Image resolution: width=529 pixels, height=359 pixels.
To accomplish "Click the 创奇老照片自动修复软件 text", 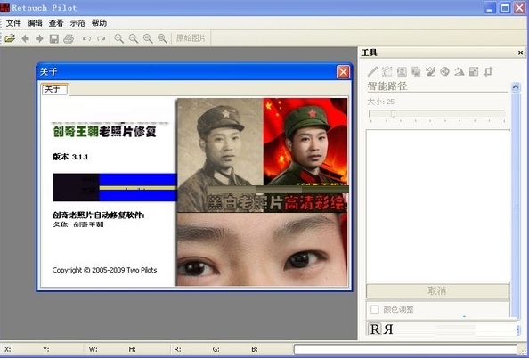I will [99, 215].
